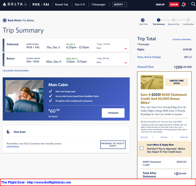Viewport: 196px width, 186px height.
Task: Click the SkyMiles gold card image
Action: click(152, 82)
